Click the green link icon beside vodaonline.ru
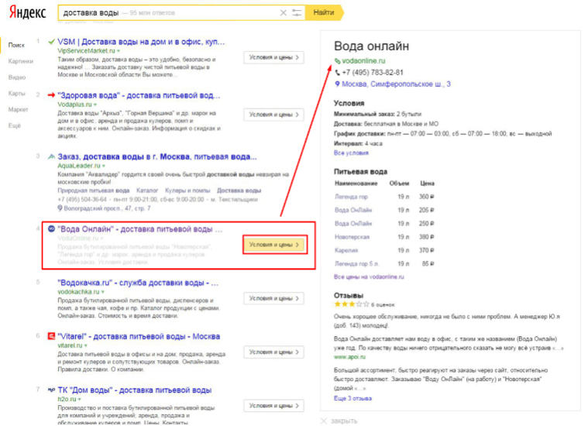This screenshot has height=426, width=588. 337,61
